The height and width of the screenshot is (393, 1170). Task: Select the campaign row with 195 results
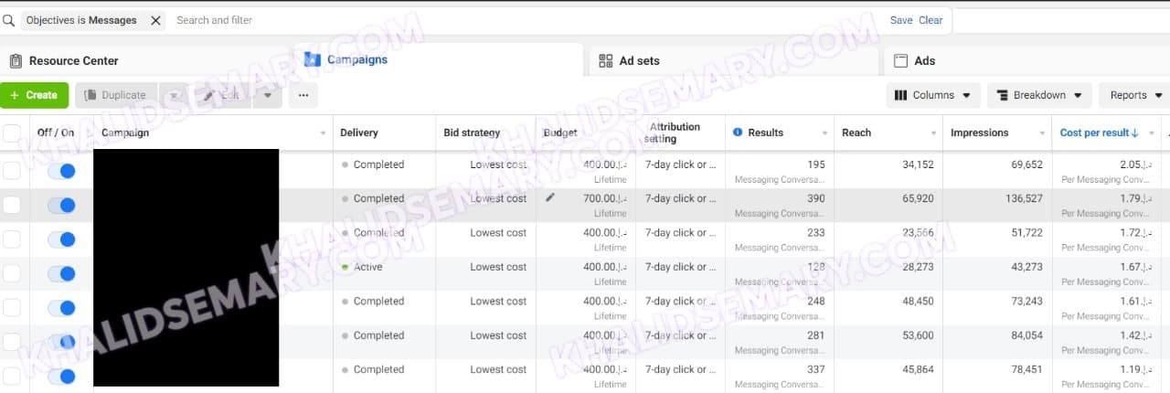(11, 171)
